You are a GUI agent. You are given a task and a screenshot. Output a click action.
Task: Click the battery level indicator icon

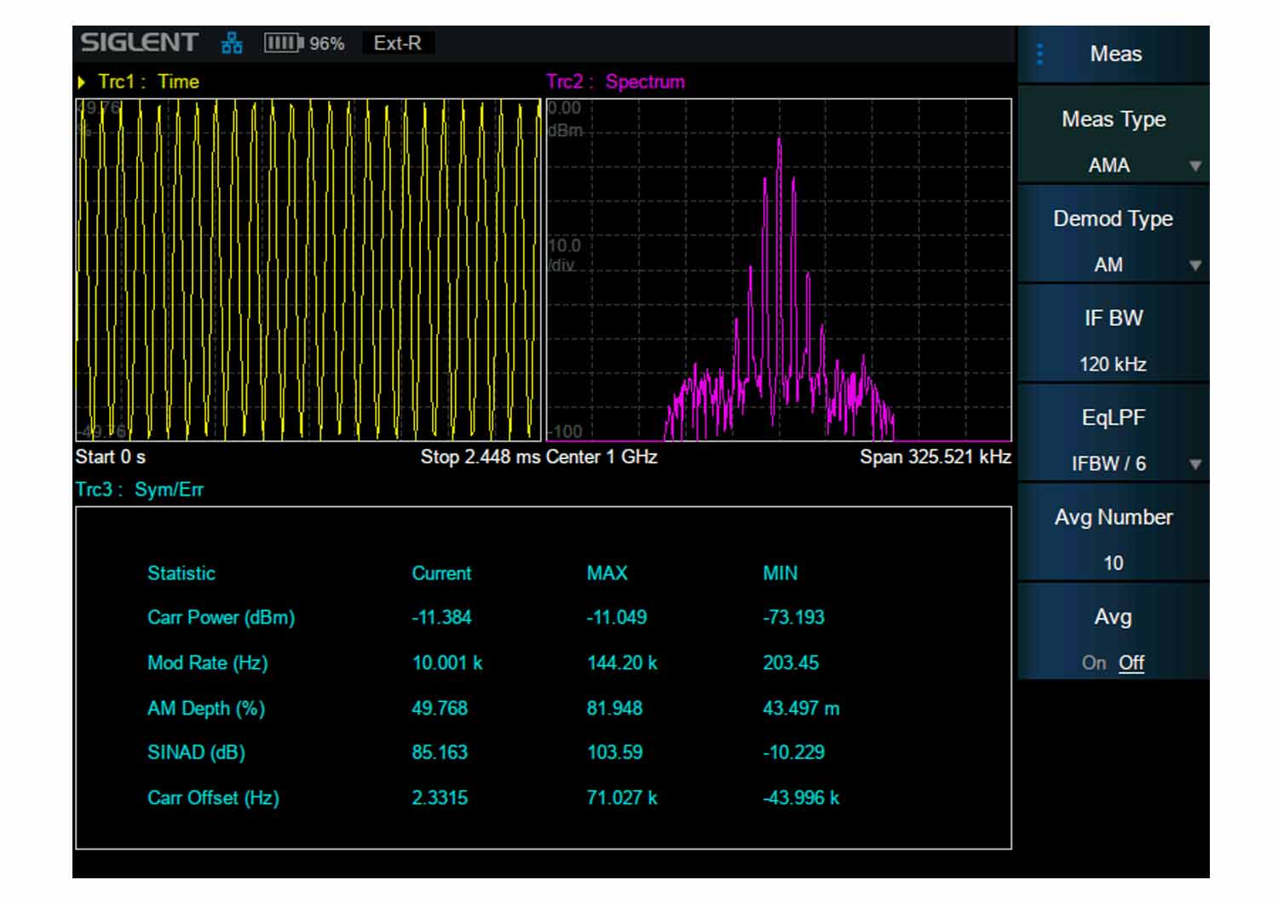(284, 43)
